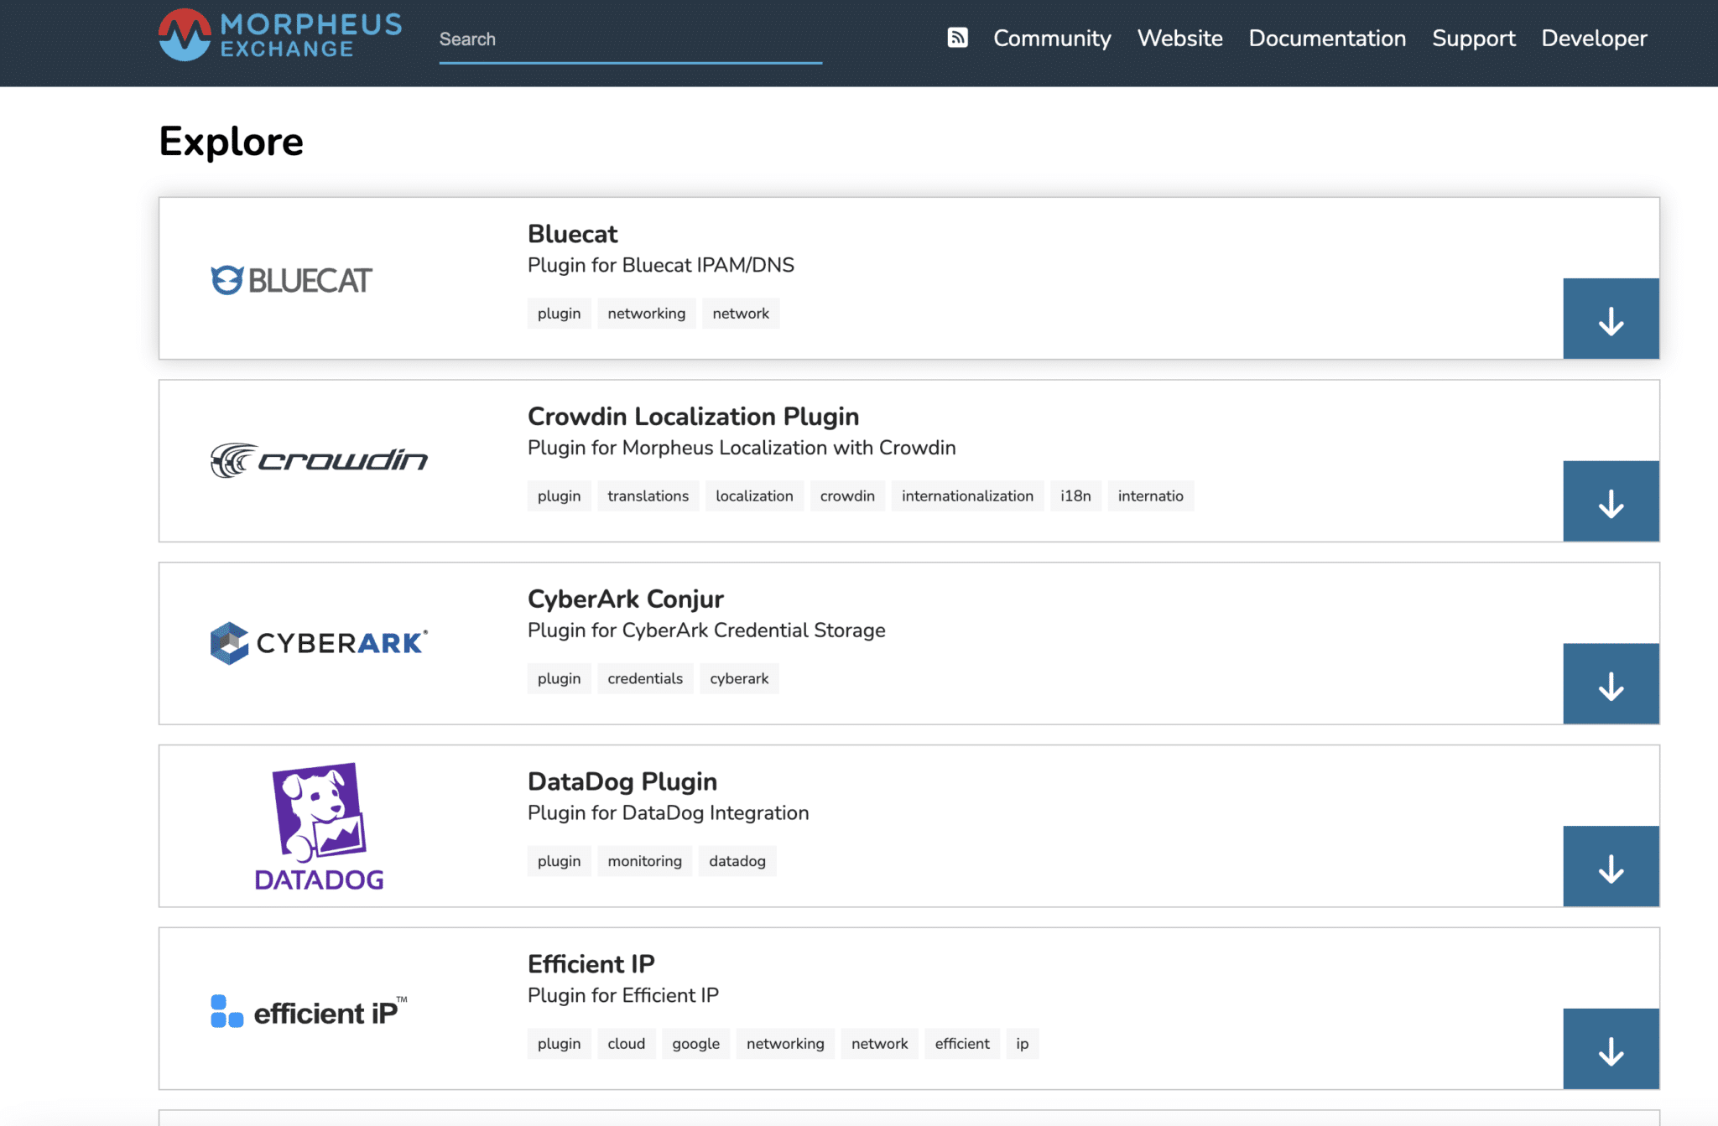Image resolution: width=1718 pixels, height=1126 pixels.
Task: Click the 'credentials' tag under CyberArk
Action: click(644, 679)
